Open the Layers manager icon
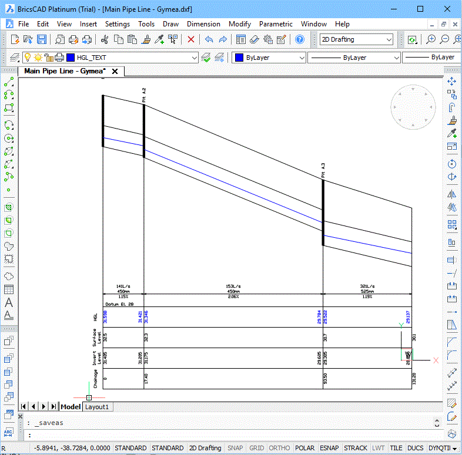The width and height of the screenshot is (462, 455). click(x=15, y=58)
